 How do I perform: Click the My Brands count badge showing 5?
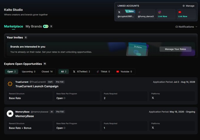pyautogui.click(x=51, y=26)
